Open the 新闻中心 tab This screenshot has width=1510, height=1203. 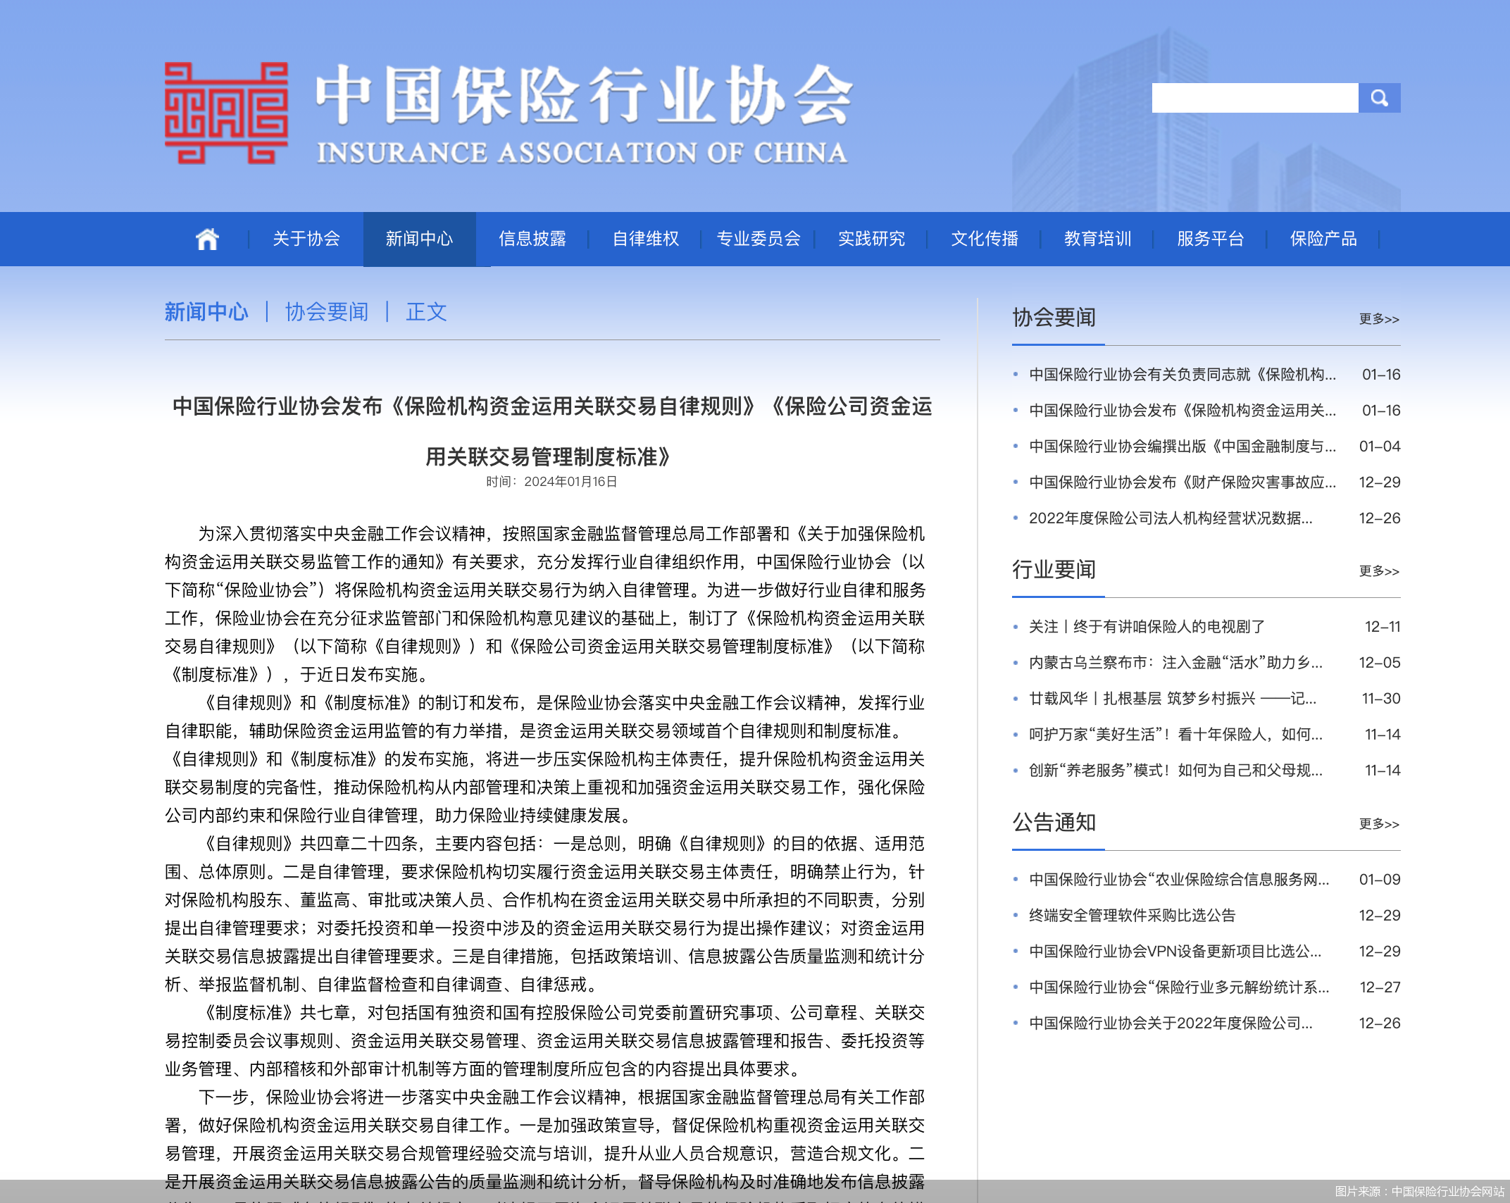click(x=419, y=239)
